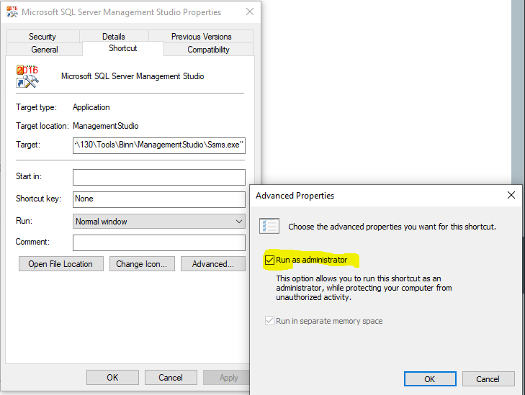Click the "This option allows you" explanation text
This screenshot has width=525, height=395.
pyautogui.click(x=364, y=288)
